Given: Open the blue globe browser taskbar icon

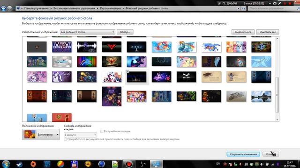Looking at the screenshot, I should (x=102, y=164).
